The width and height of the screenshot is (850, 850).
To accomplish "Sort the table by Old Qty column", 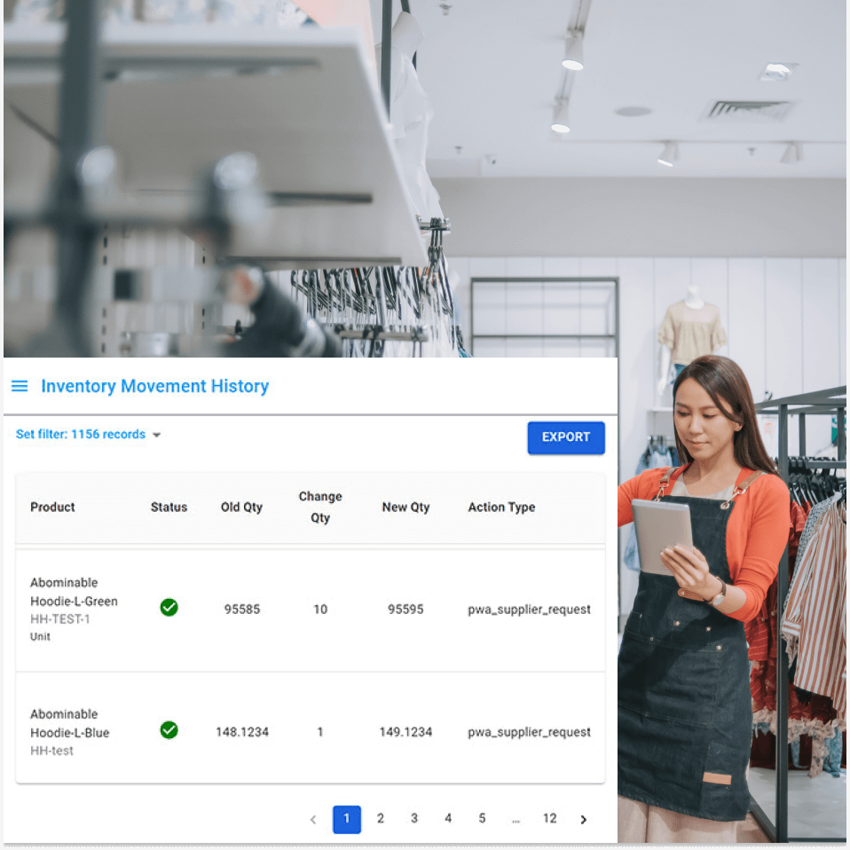I will (x=241, y=507).
